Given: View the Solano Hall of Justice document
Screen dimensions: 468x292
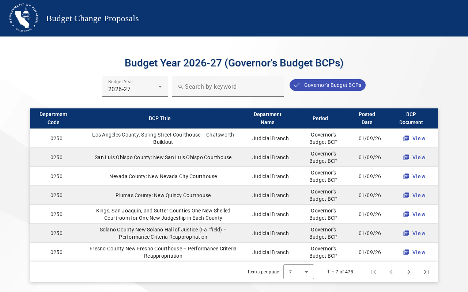Looking at the screenshot, I should [415, 233].
